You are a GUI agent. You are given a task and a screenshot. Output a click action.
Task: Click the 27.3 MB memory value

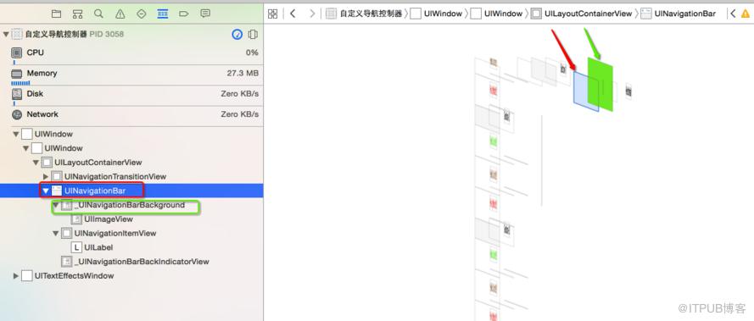tap(243, 73)
